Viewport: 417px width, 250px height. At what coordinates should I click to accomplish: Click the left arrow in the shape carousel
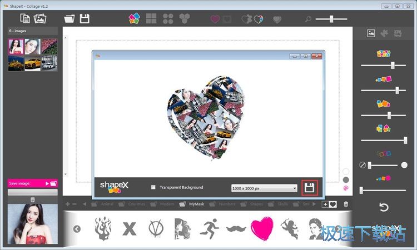(x=77, y=229)
